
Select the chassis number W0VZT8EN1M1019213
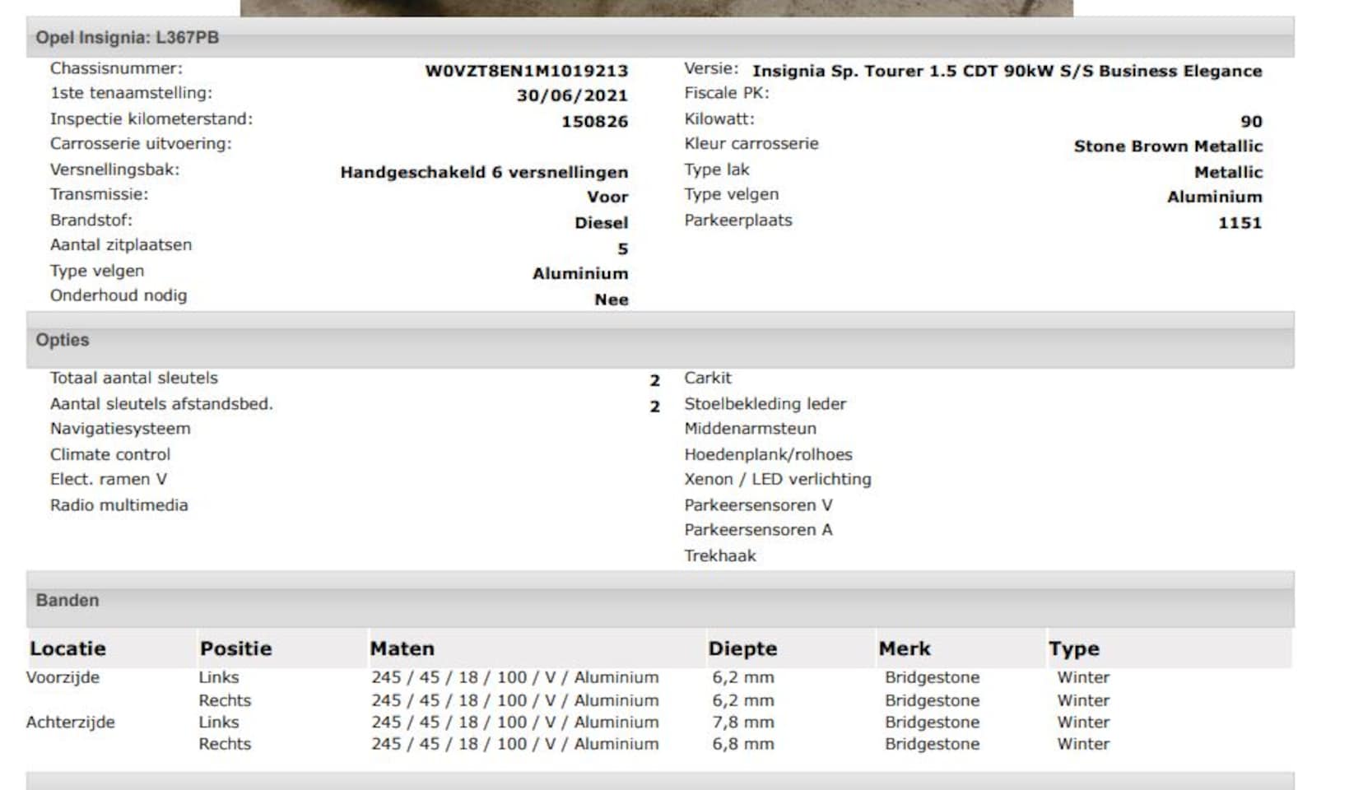click(x=526, y=71)
